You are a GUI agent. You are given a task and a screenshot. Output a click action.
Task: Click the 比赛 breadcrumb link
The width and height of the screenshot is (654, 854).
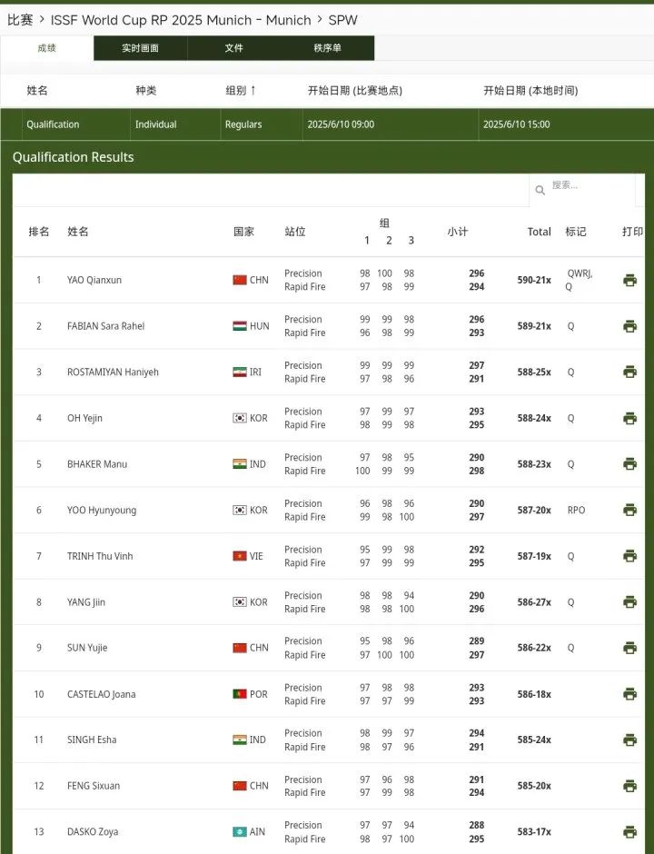pos(20,19)
